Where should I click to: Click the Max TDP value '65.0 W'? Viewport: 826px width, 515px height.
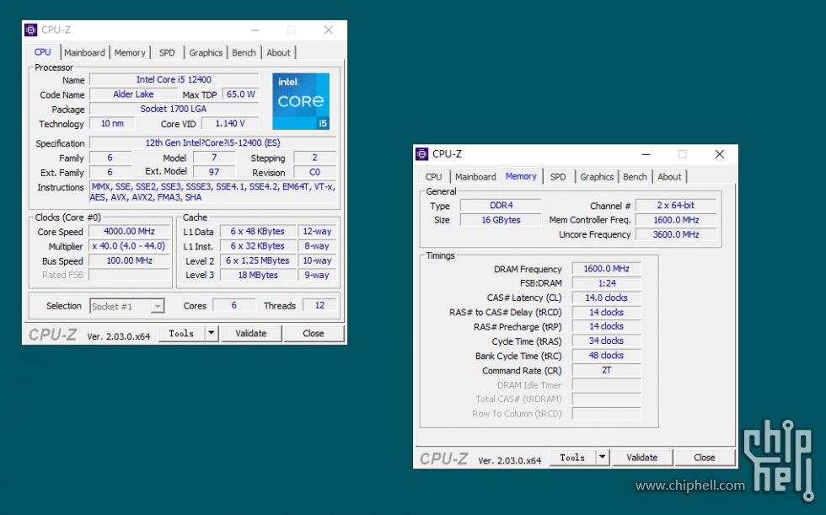point(241,94)
